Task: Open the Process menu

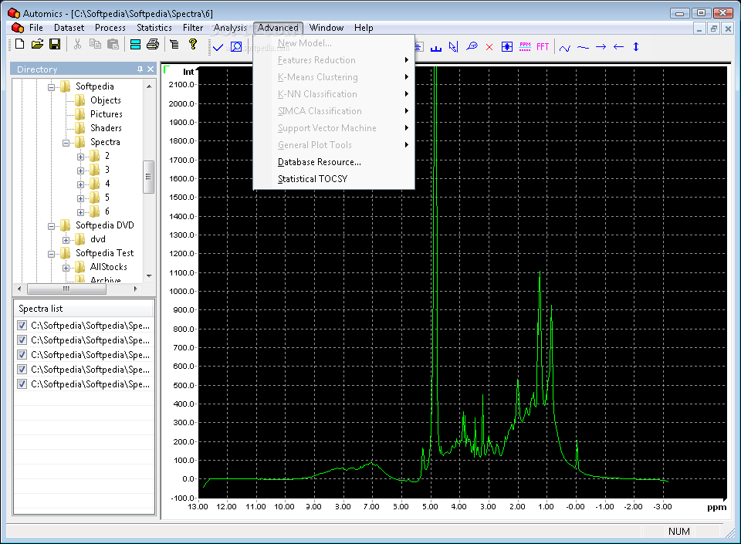Action: pyautogui.click(x=110, y=28)
